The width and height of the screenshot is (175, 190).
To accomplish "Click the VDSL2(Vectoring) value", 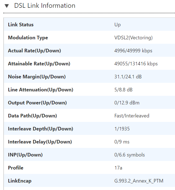I will [x=133, y=38].
